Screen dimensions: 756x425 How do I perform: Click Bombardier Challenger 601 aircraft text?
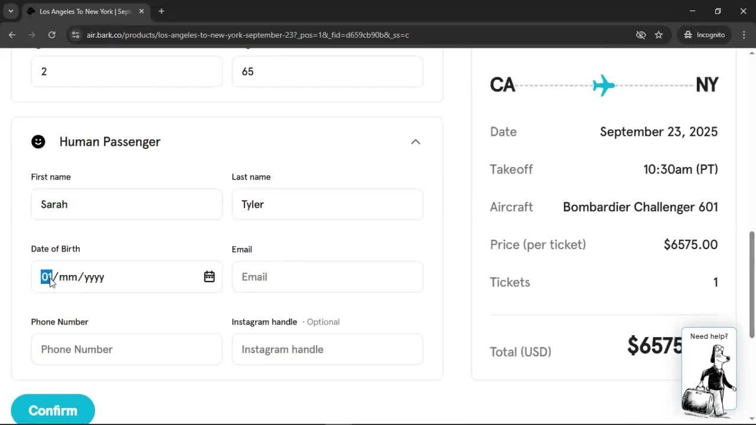click(x=640, y=207)
